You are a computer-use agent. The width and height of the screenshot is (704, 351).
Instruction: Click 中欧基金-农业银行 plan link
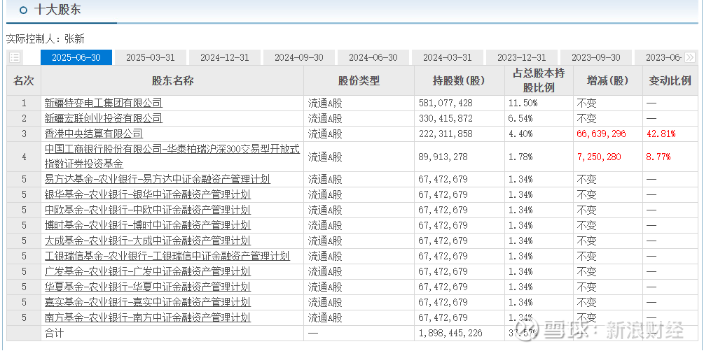coord(147,210)
